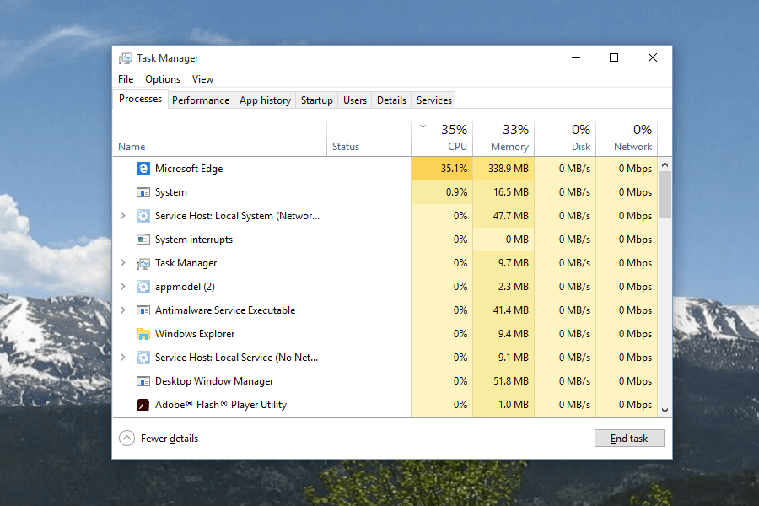Switch to the Startup tab
The height and width of the screenshot is (506, 759).
click(316, 100)
